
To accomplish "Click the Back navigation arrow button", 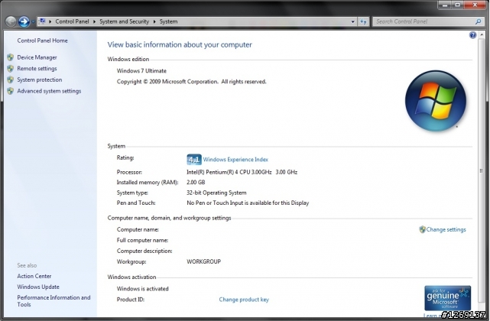I will pos(11,21).
